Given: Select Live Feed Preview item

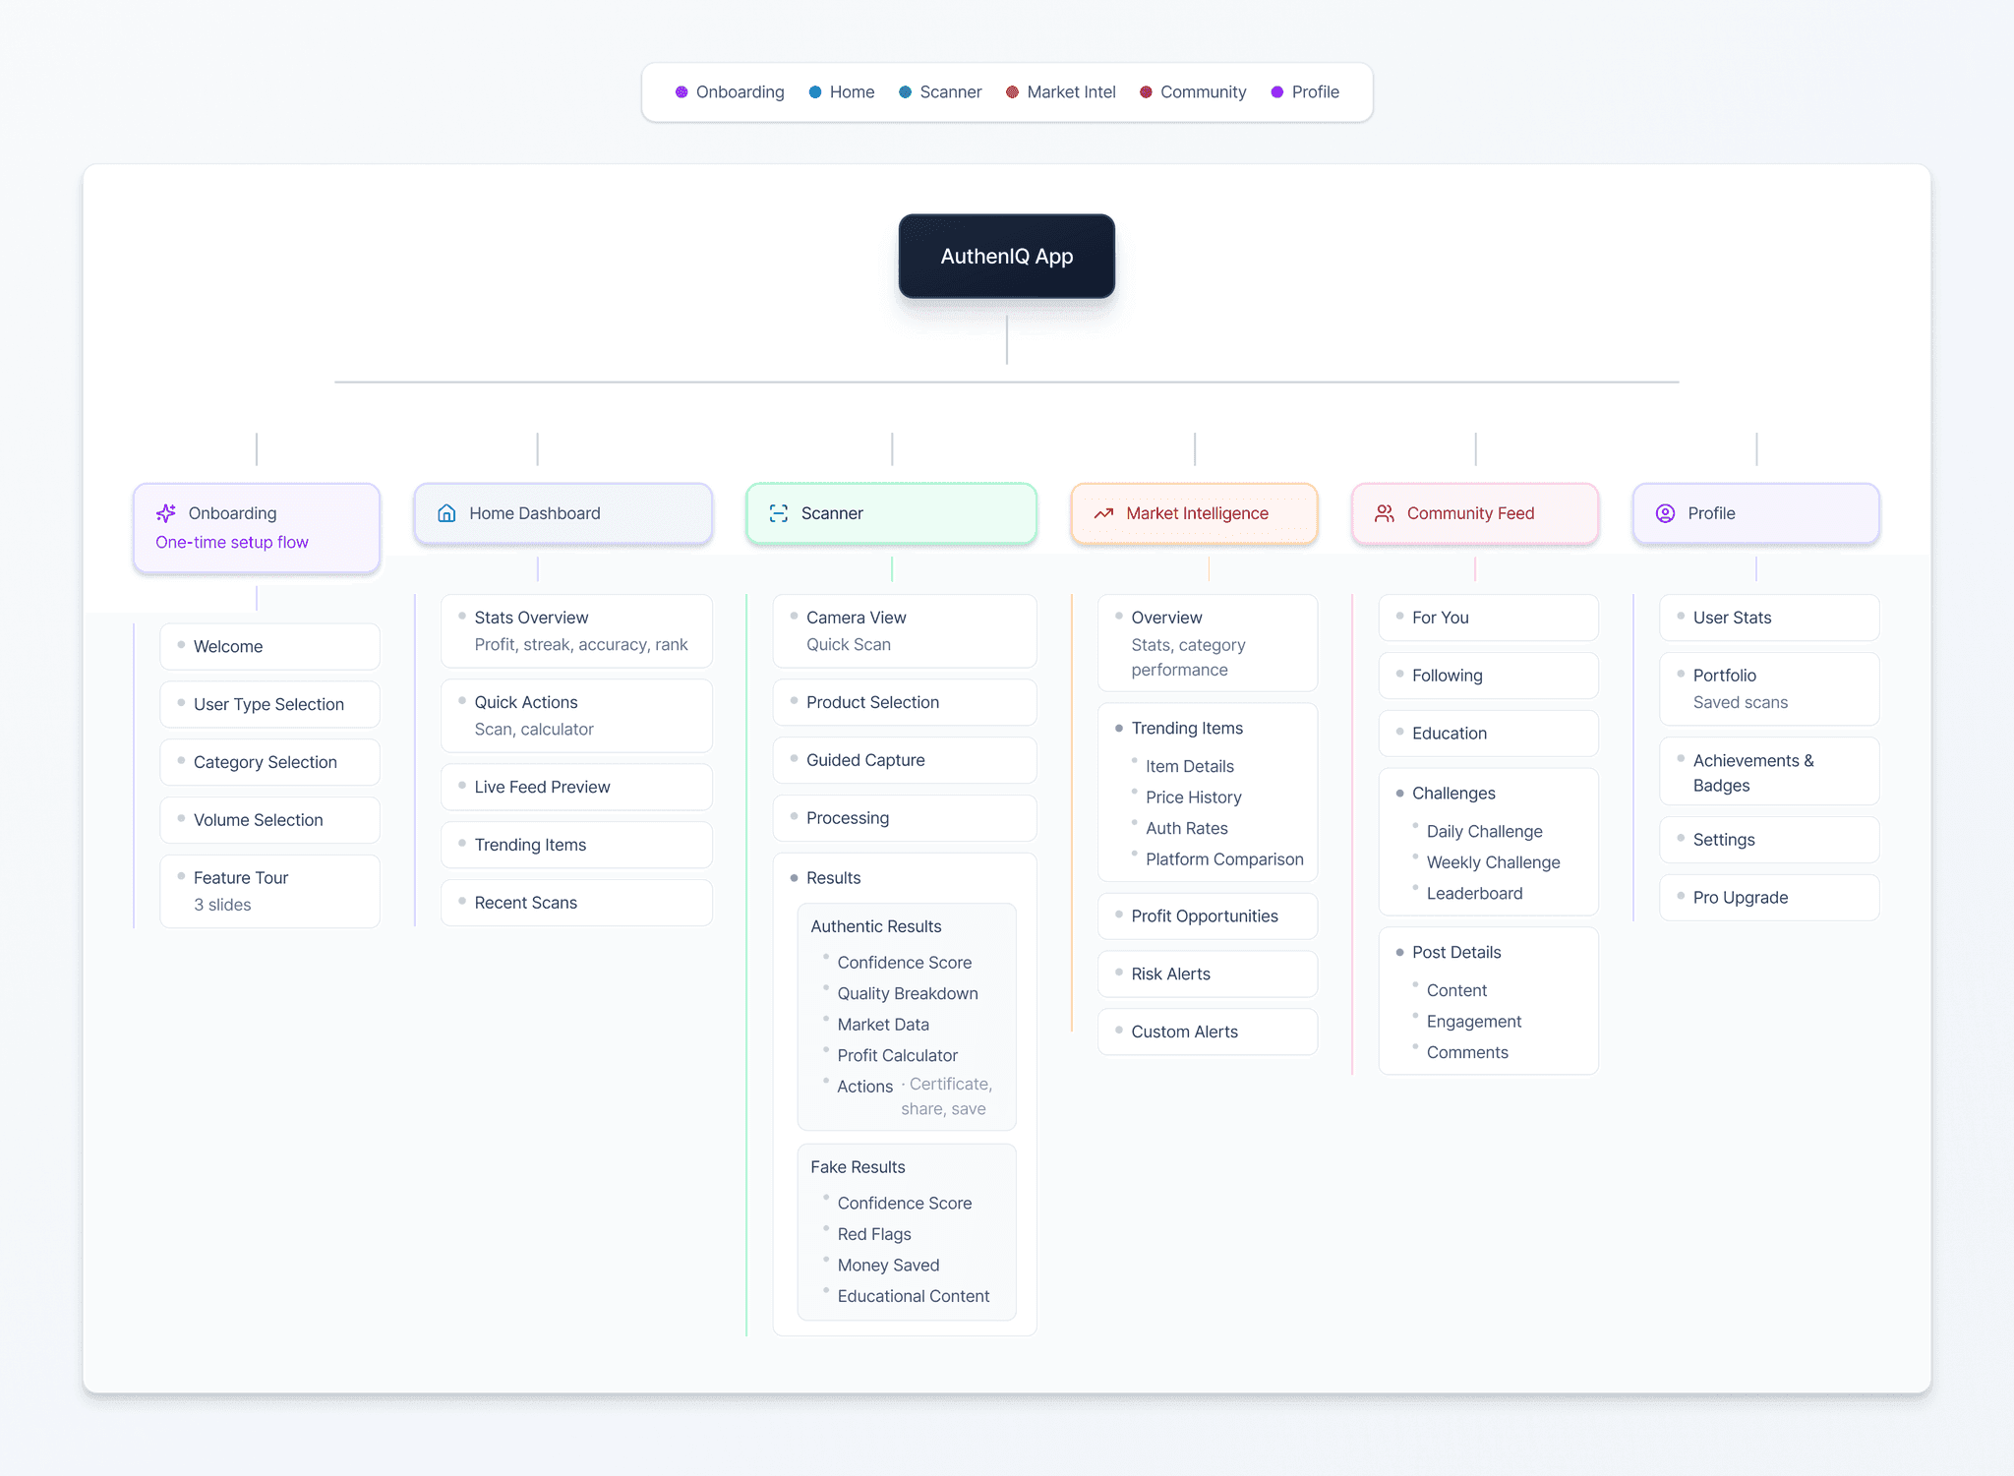Looking at the screenshot, I should pos(577,788).
